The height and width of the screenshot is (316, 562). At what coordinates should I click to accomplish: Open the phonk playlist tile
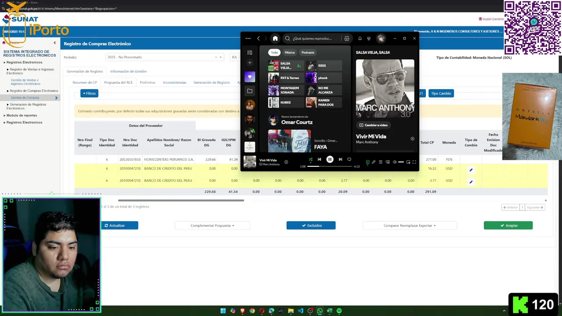coord(324,78)
